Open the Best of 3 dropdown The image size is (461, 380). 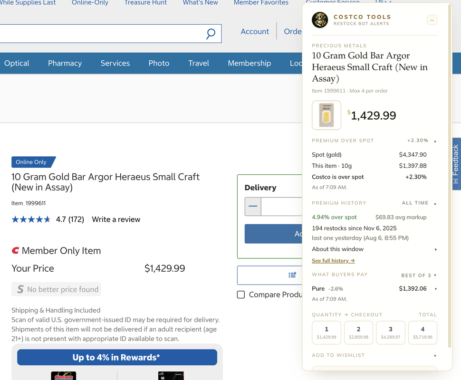[419, 275]
